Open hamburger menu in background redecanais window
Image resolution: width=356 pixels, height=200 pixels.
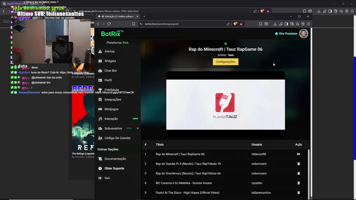click(x=352, y=11)
